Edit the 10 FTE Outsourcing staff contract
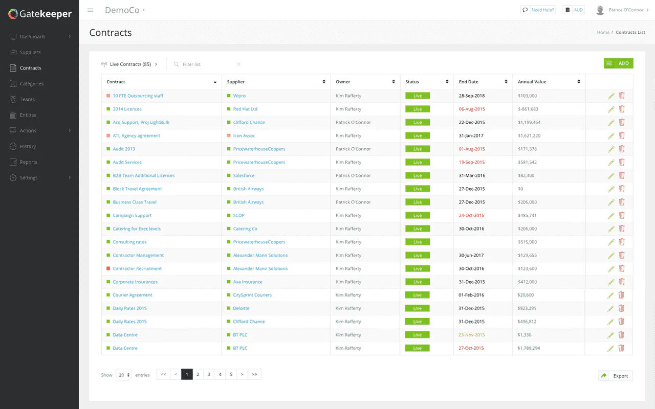Screen dimensions: 655x409 click(x=611, y=96)
